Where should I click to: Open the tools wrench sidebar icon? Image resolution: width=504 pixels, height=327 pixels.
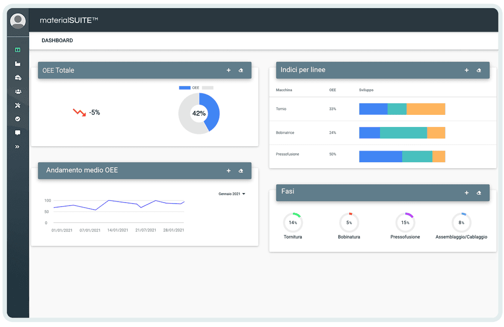coord(18,105)
